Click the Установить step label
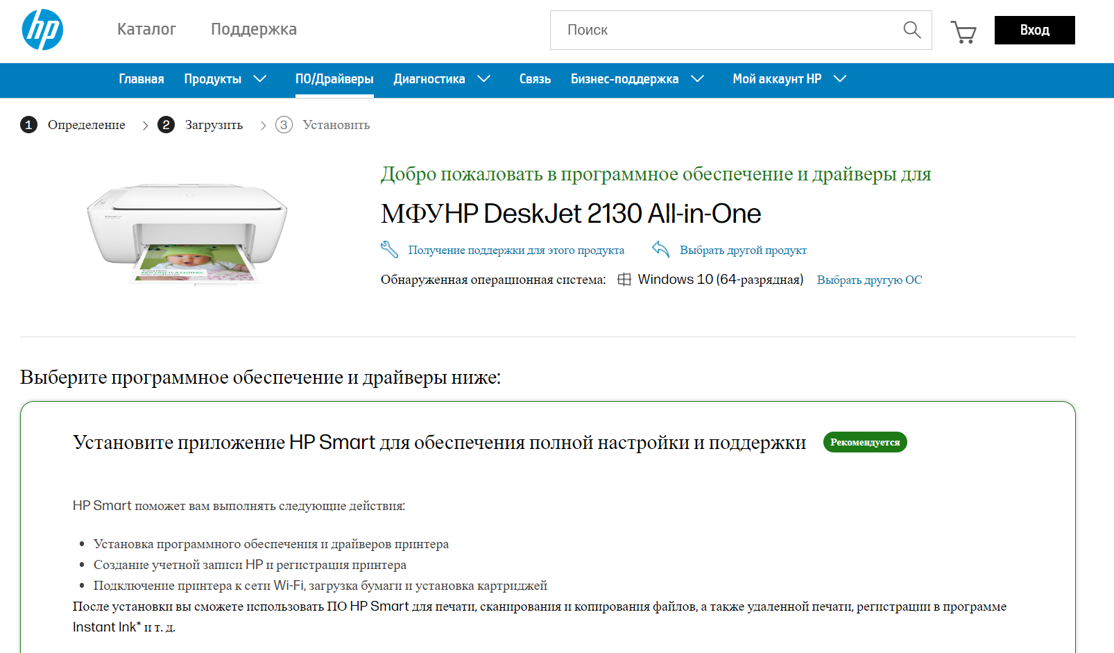 [x=336, y=125]
